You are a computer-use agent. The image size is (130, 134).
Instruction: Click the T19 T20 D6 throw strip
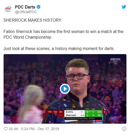click(x=55, y=112)
